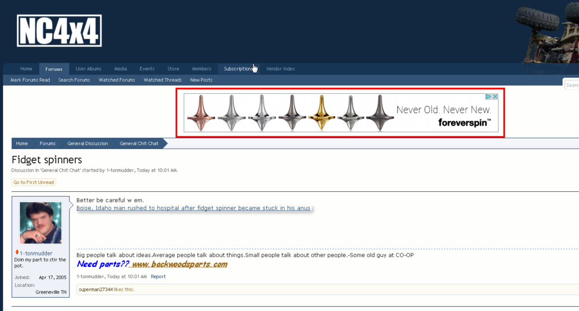Report the post by 1-tonmudder
The height and width of the screenshot is (311, 579).
coord(158,276)
